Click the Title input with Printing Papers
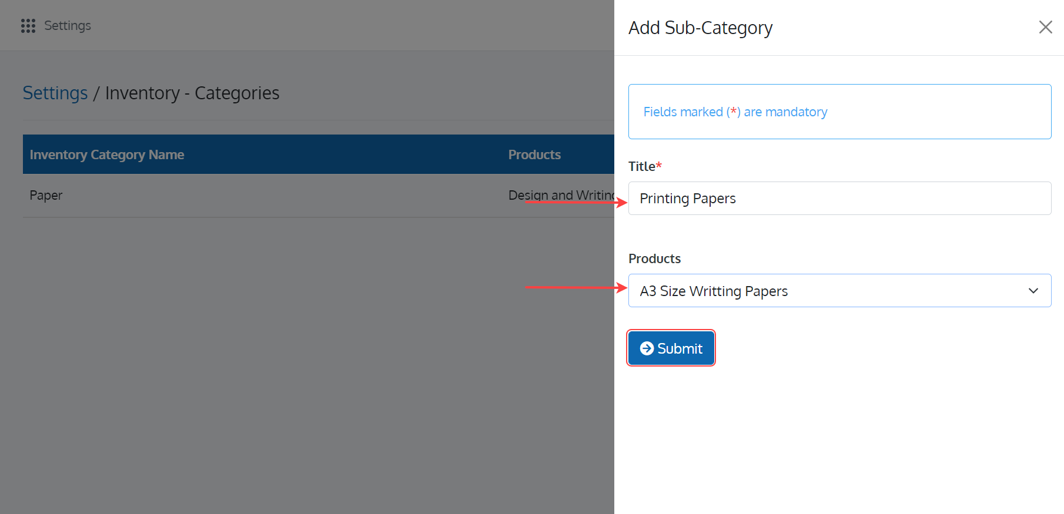 pos(839,199)
